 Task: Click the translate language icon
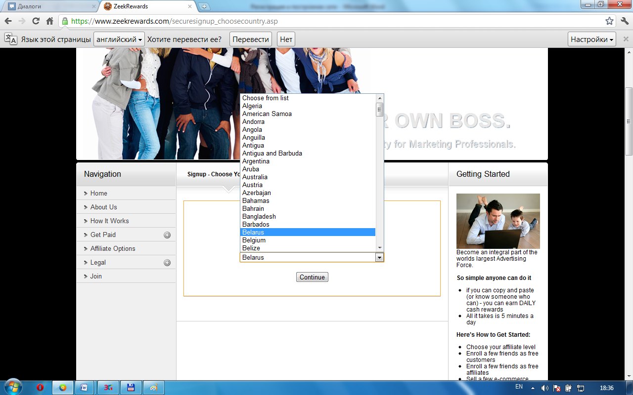[11, 39]
